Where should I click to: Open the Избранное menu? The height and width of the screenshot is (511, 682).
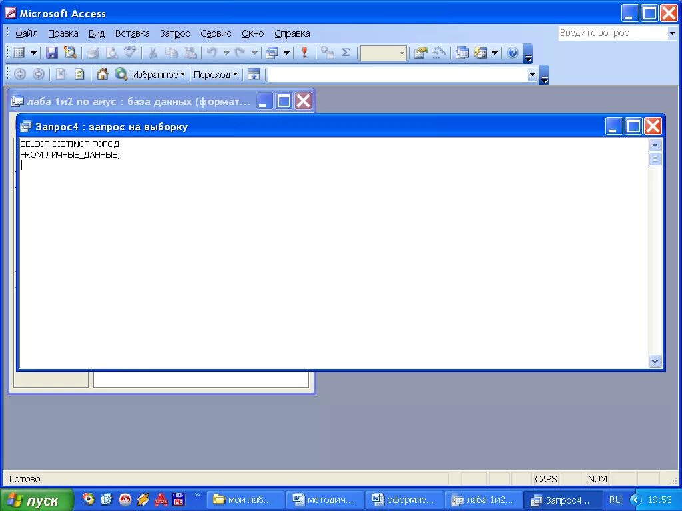[x=159, y=75]
